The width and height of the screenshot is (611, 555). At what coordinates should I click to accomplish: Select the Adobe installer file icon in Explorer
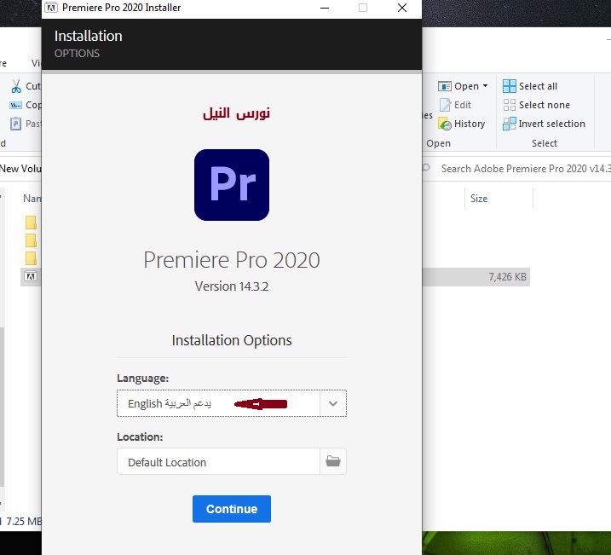point(31,276)
